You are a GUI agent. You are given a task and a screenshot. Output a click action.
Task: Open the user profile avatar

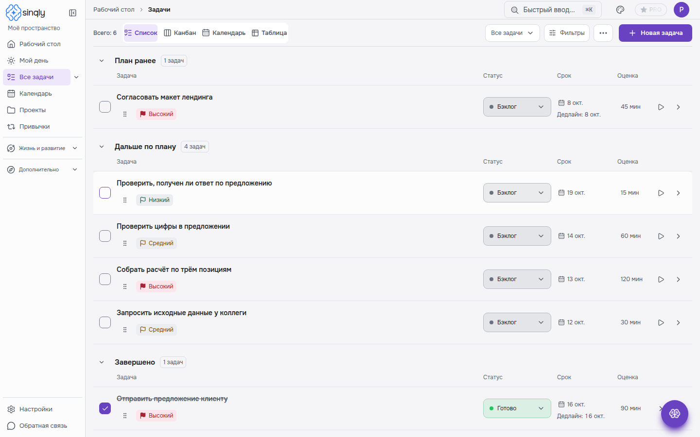click(x=682, y=10)
